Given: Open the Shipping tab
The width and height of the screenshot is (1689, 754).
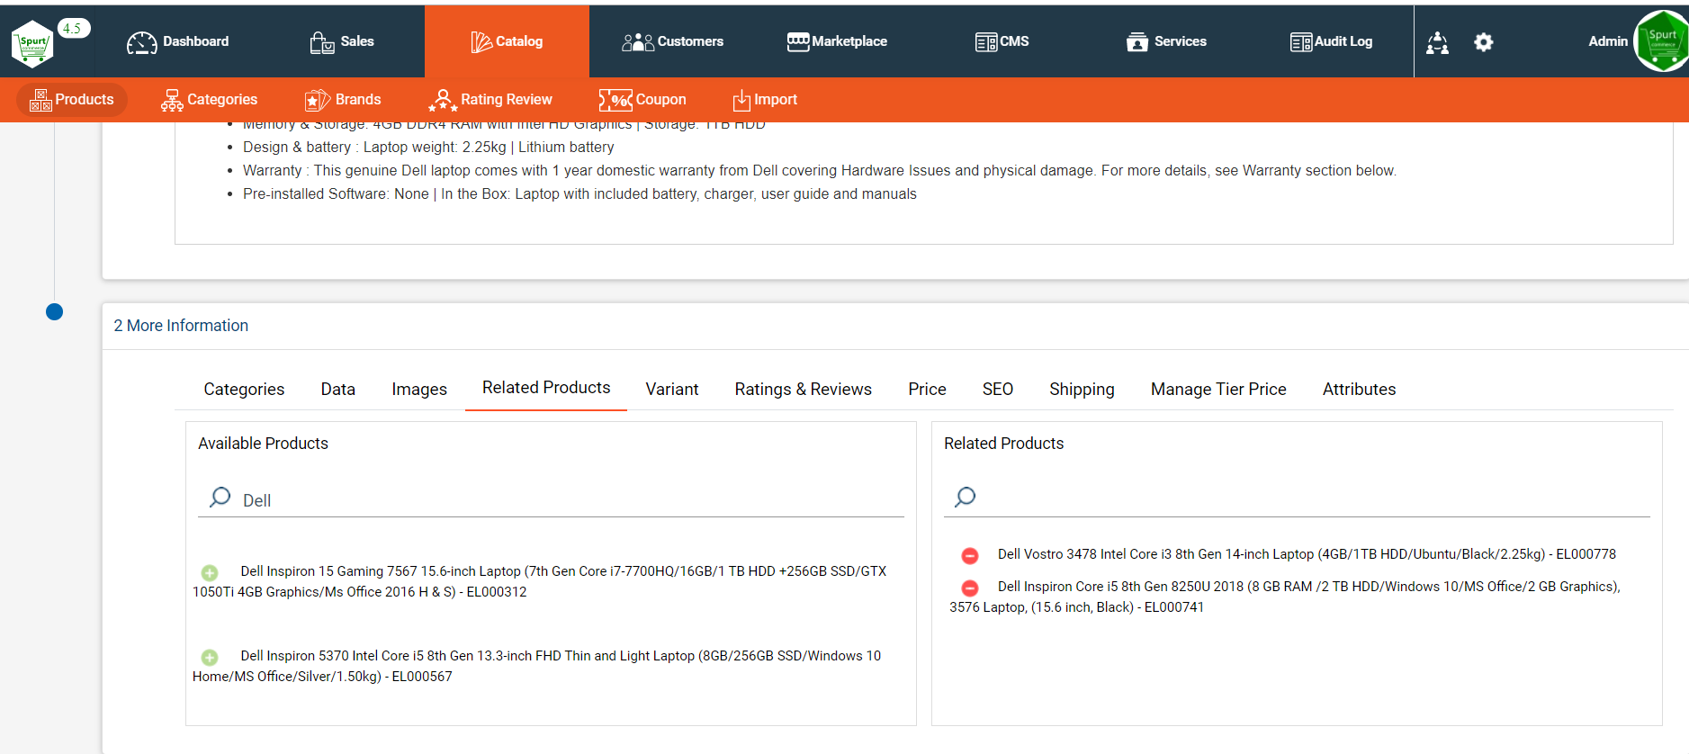Looking at the screenshot, I should (x=1082, y=389).
